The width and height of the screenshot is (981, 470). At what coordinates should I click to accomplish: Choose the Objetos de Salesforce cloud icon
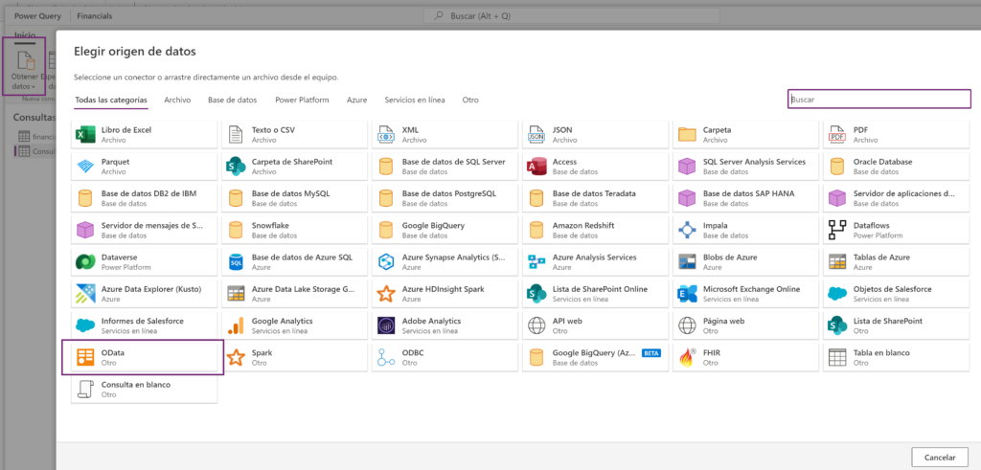coord(837,294)
